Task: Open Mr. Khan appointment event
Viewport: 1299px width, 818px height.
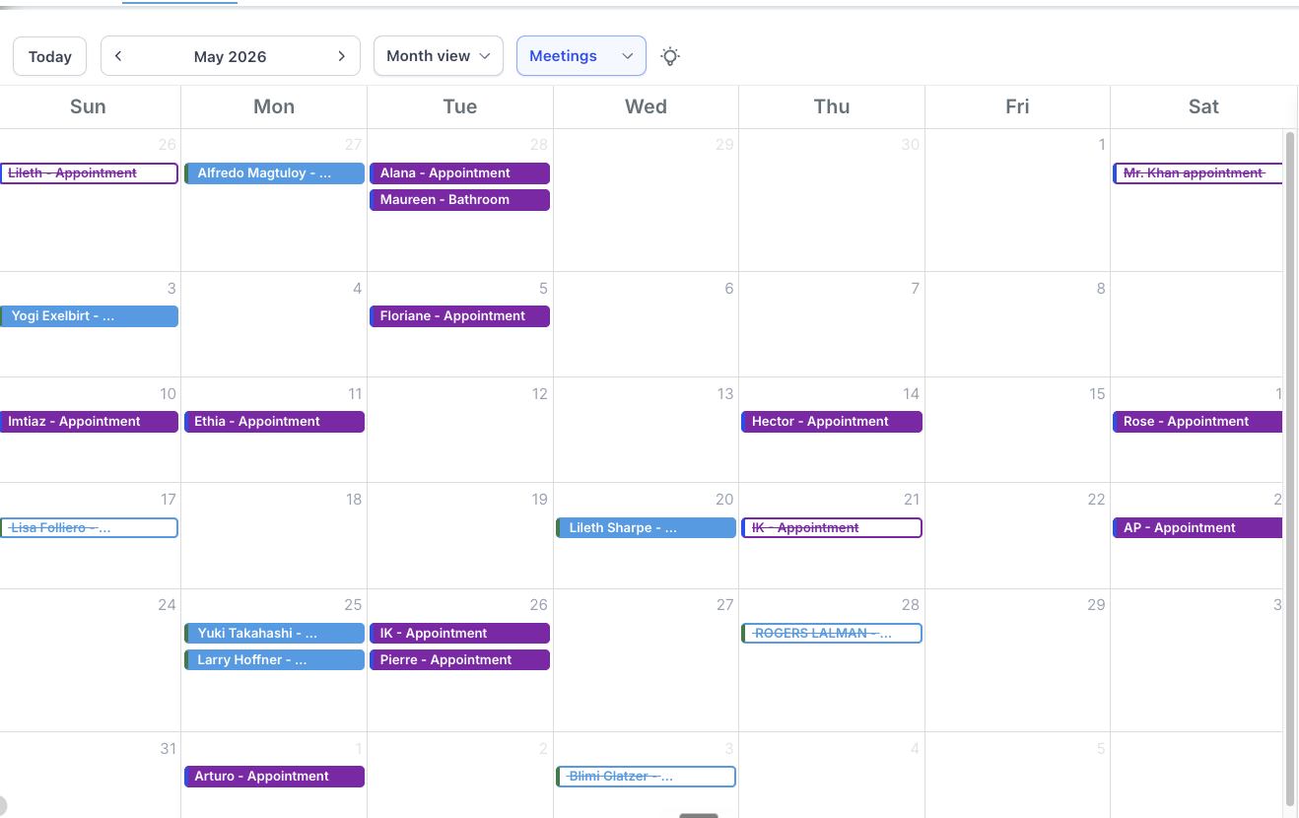Action: 1197,173
